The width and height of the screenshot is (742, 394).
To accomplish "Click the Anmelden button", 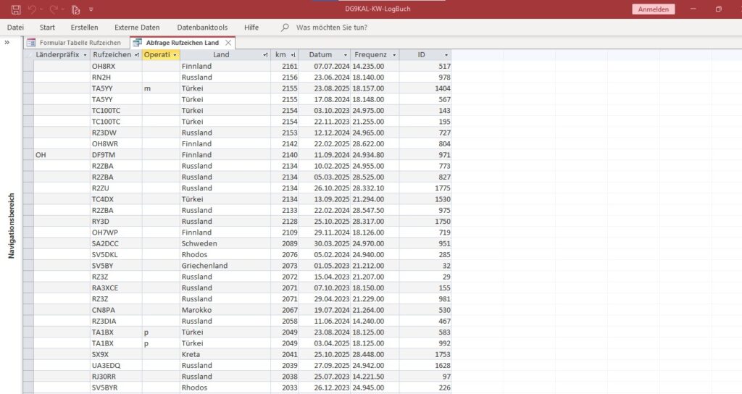I will click(x=654, y=9).
